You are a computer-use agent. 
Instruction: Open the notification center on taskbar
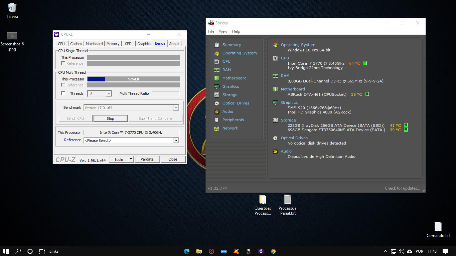[x=445, y=251]
